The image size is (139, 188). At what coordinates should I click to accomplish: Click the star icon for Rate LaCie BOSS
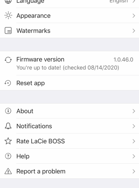point(8,141)
